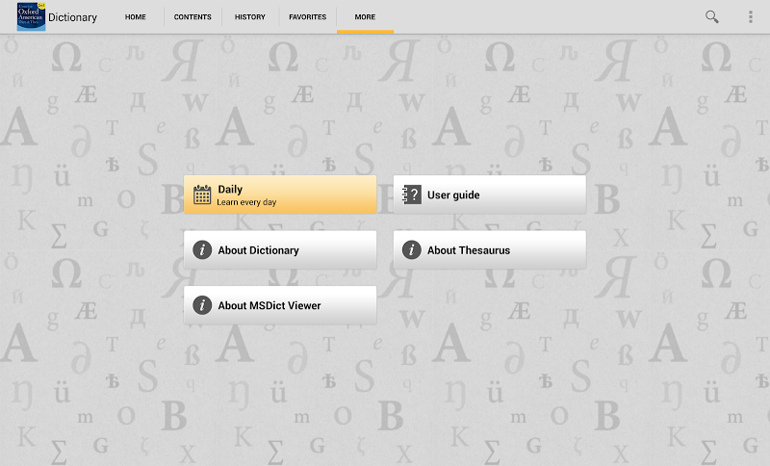The image size is (770, 466).
Task: Tap the About MSDict Viewer text button
Action: (269, 305)
